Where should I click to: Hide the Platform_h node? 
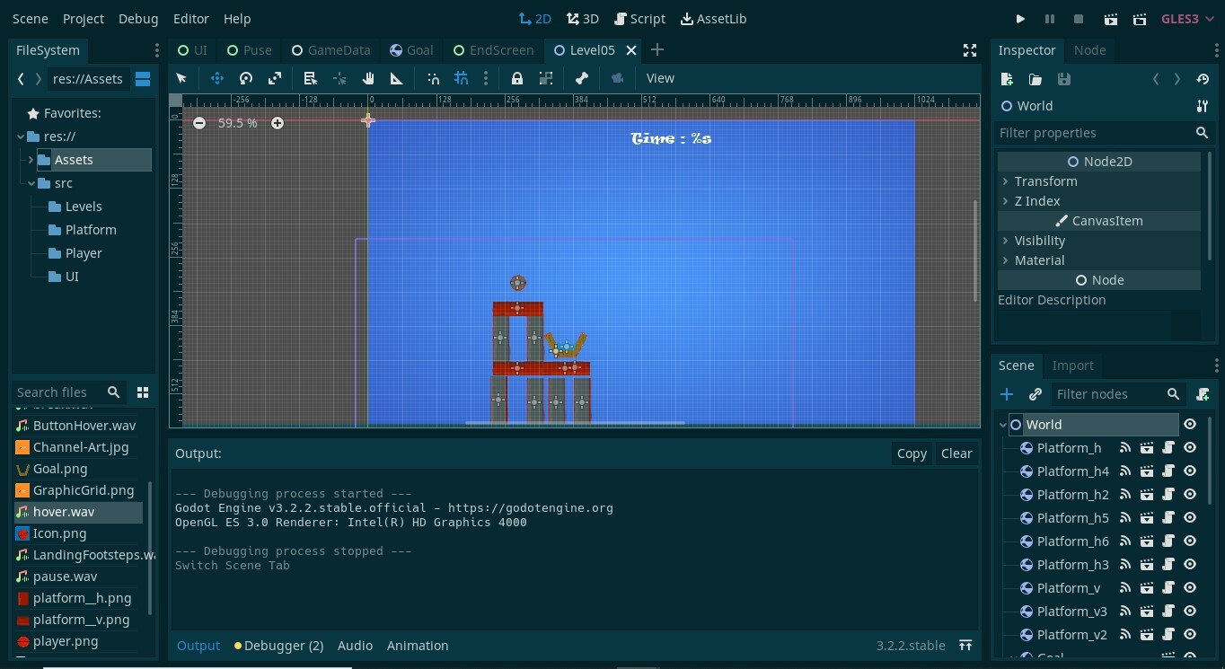coord(1190,448)
